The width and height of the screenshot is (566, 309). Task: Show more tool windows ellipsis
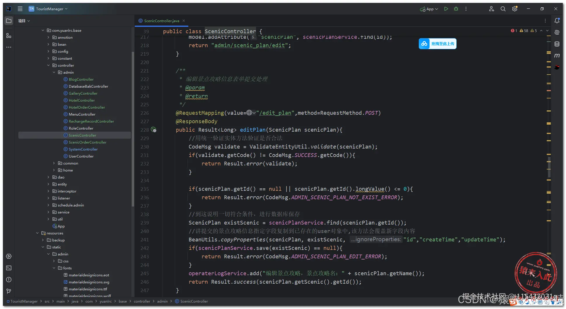9,47
